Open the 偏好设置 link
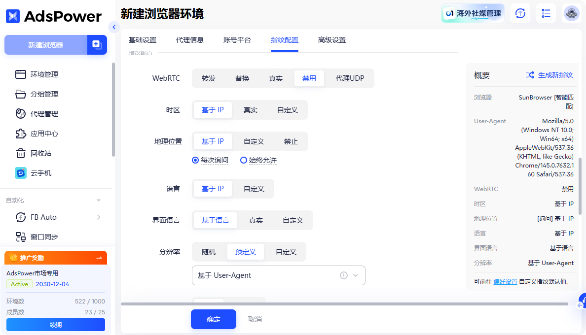The image size is (586, 335). tap(505, 282)
